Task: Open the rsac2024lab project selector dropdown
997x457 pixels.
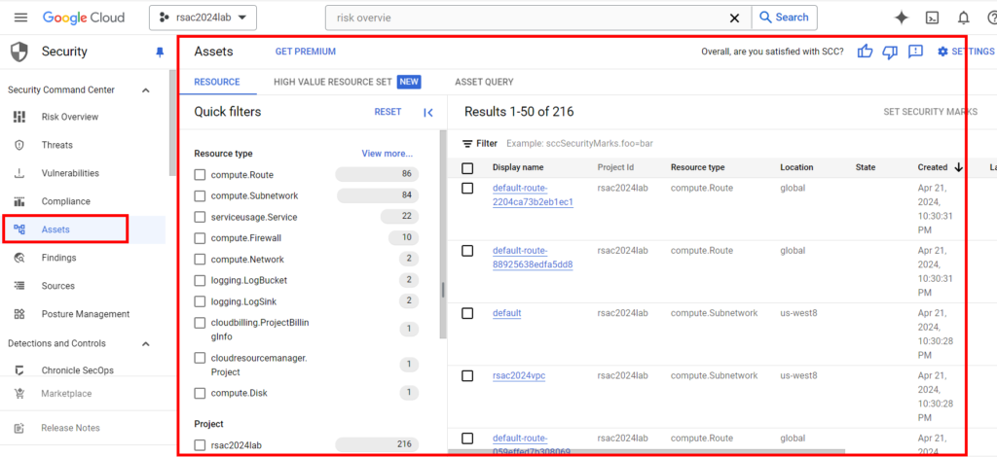Action: (203, 18)
